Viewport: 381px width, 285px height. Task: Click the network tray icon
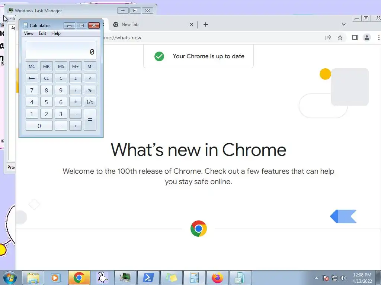[x=334, y=278]
